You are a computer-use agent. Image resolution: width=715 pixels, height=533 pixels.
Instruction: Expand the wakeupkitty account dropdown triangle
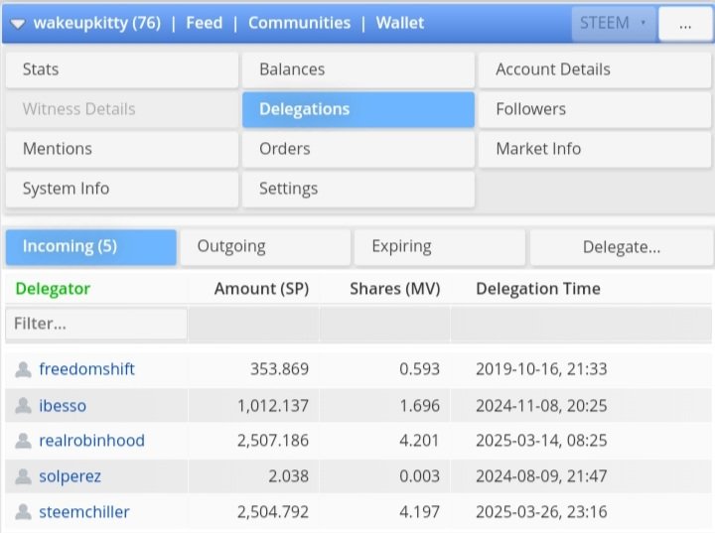coord(18,23)
